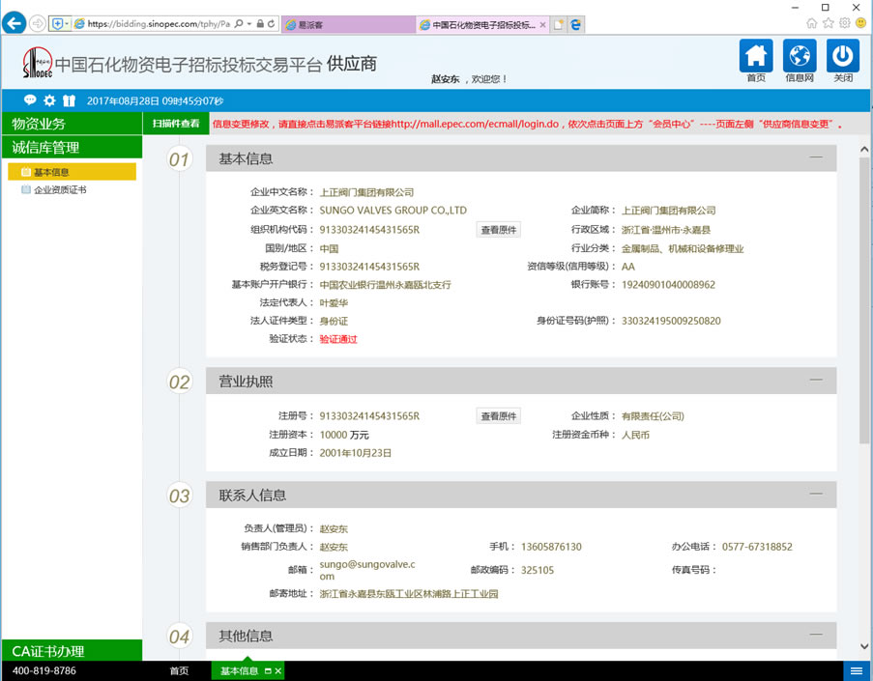Open the hamburger menu icon at bottom right
This screenshot has width=873, height=681.
pyautogui.click(x=856, y=669)
